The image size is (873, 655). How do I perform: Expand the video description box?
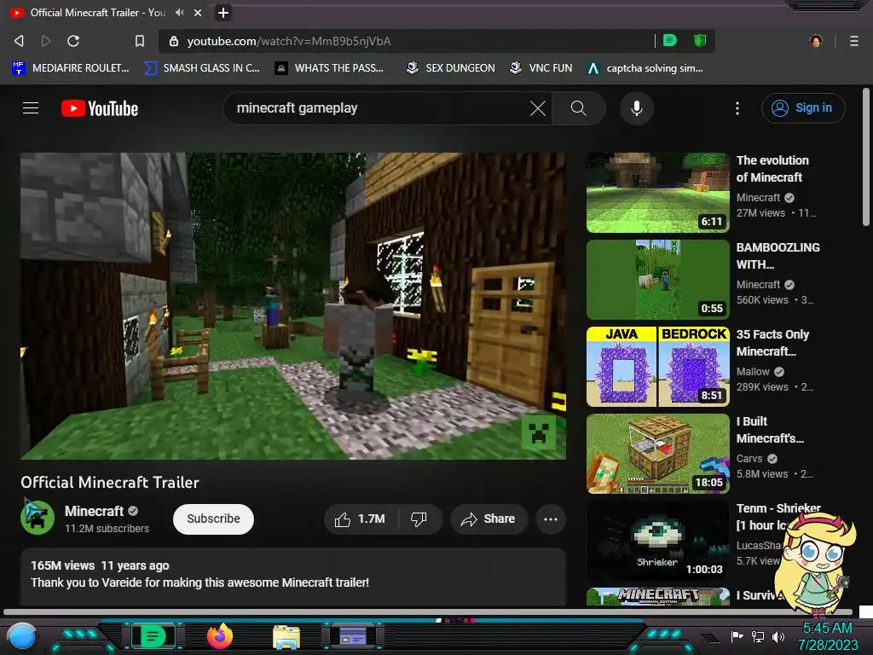tap(293, 577)
